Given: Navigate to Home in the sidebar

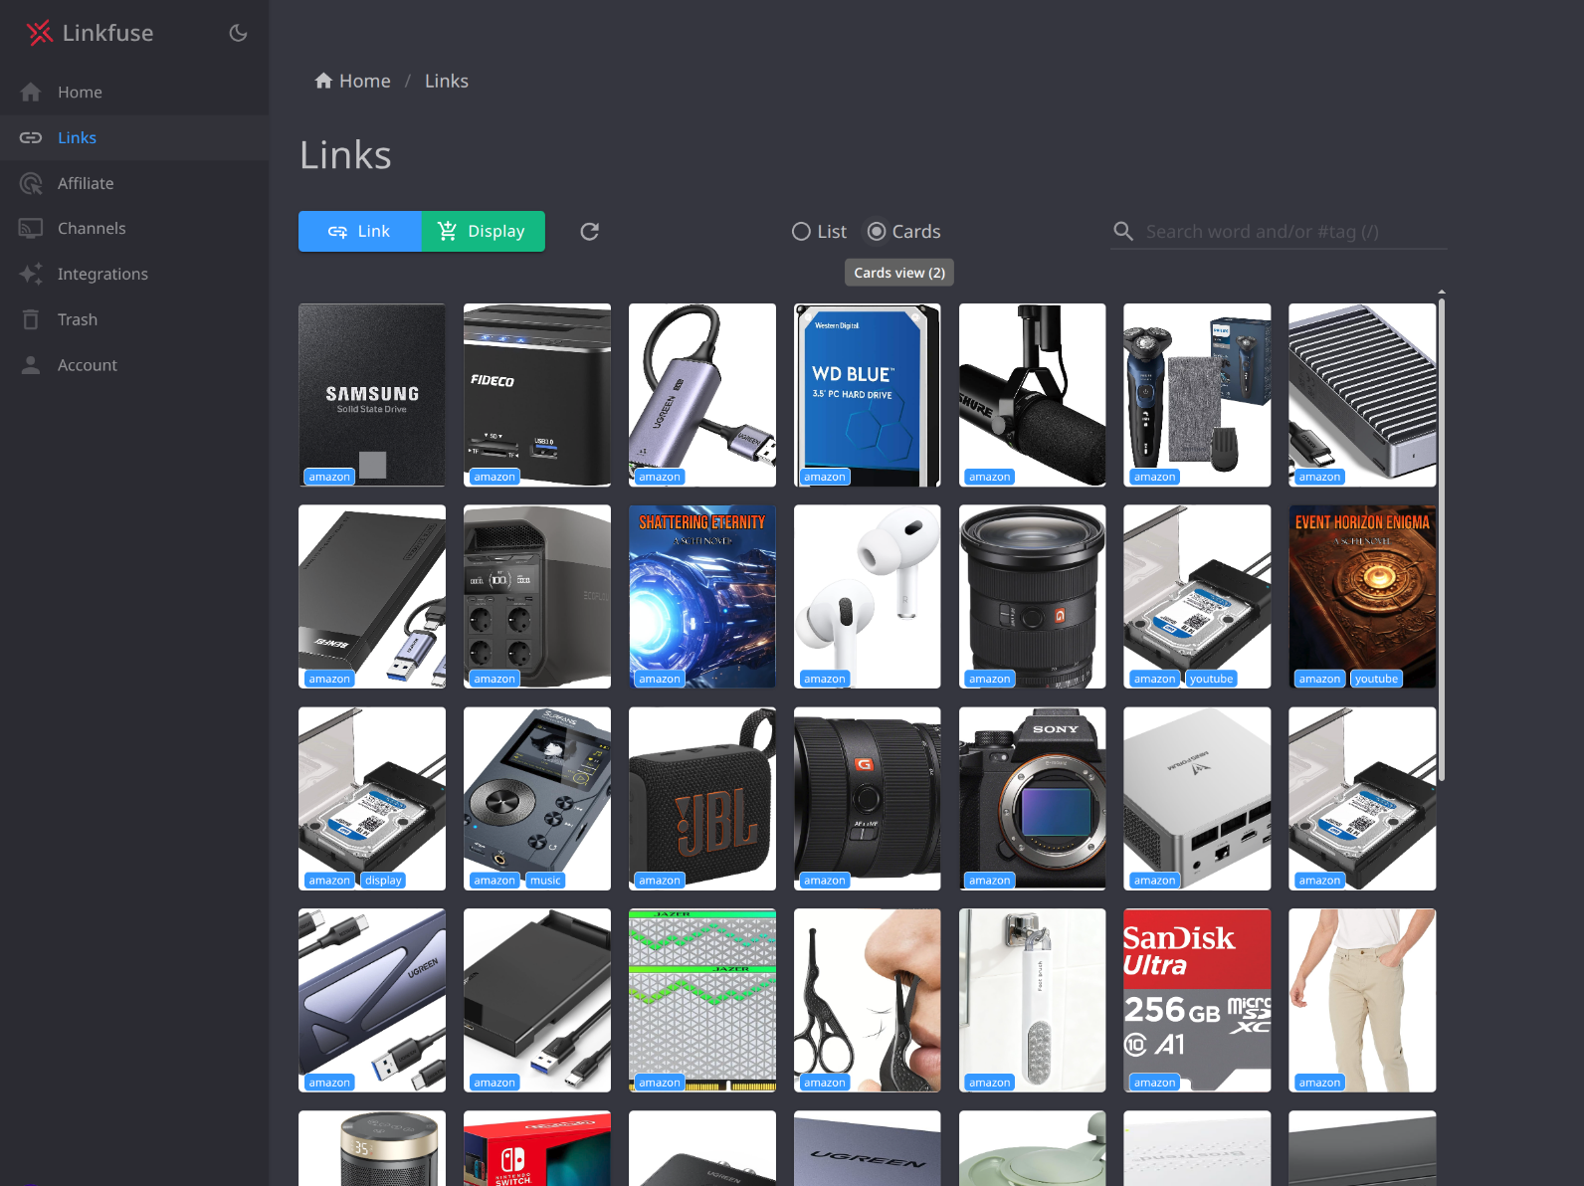Looking at the screenshot, I should tap(80, 92).
